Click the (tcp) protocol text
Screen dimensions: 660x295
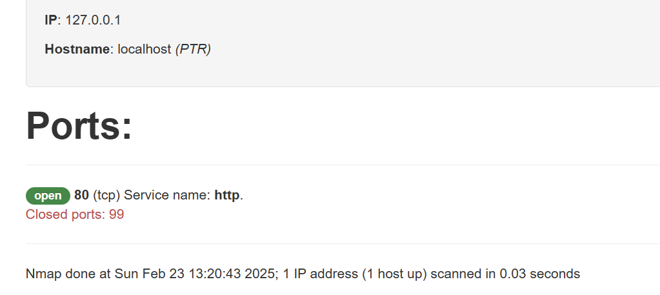pos(106,196)
